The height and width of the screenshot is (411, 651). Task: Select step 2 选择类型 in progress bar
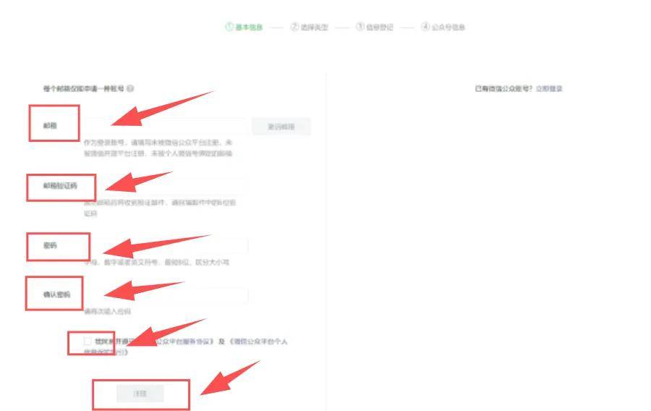pyautogui.click(x=310, y=27)
